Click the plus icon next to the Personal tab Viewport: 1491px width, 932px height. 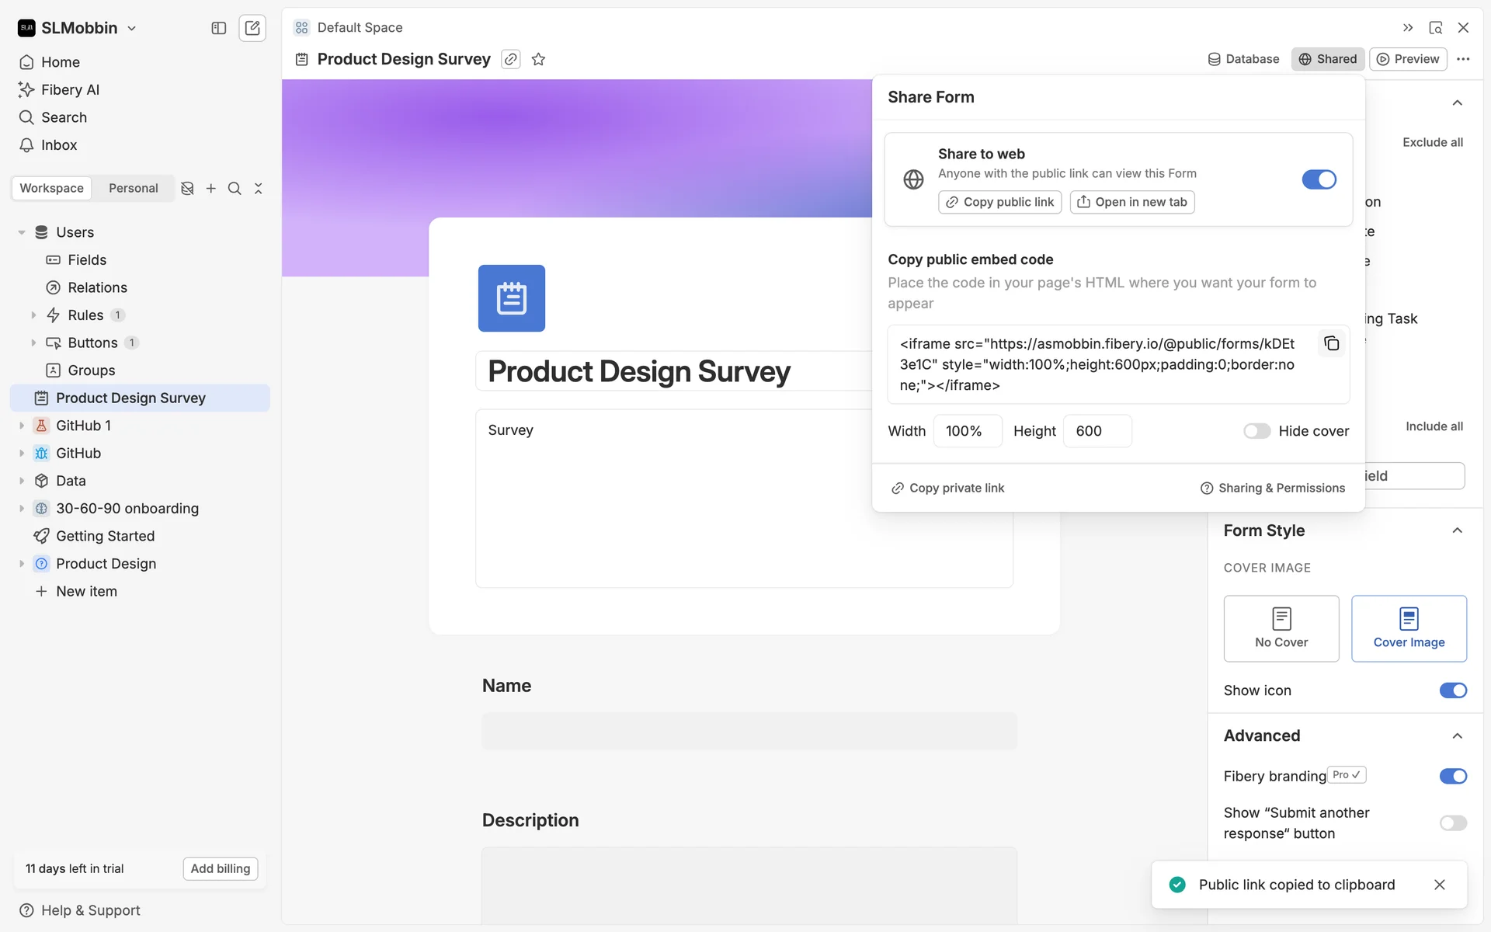pos(210,188)
